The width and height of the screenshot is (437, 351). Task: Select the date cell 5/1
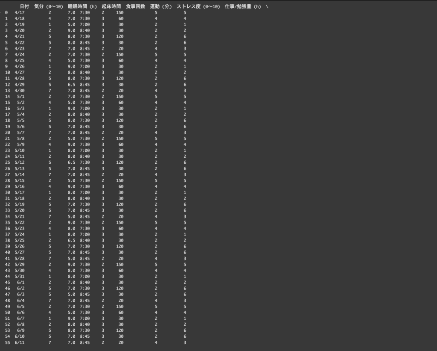tap(20, 97)
